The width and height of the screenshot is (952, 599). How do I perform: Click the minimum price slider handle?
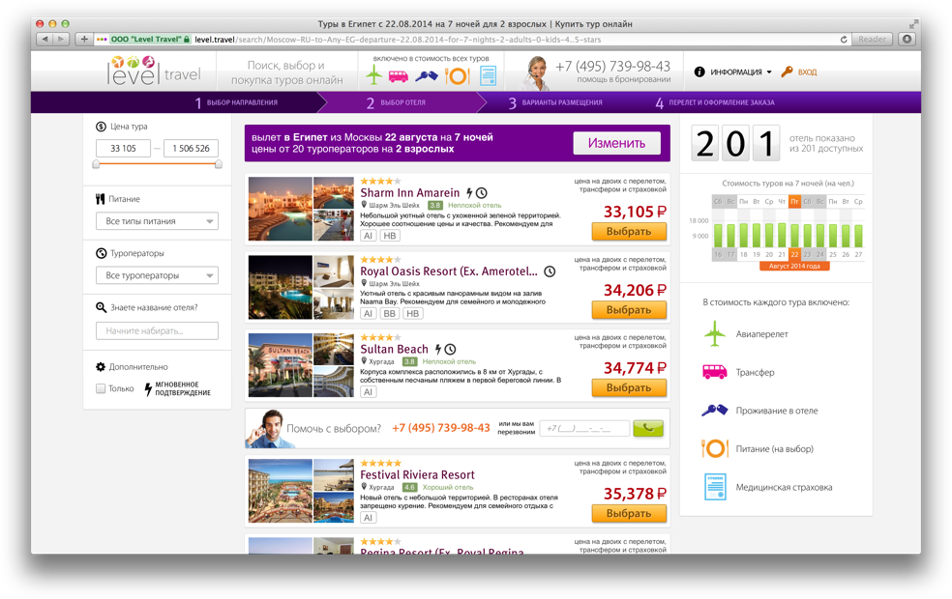click(x=96, y=164)
